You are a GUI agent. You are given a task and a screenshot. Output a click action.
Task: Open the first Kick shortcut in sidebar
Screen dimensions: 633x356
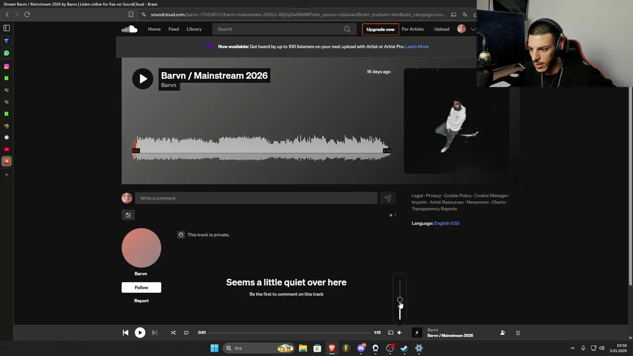6,78
